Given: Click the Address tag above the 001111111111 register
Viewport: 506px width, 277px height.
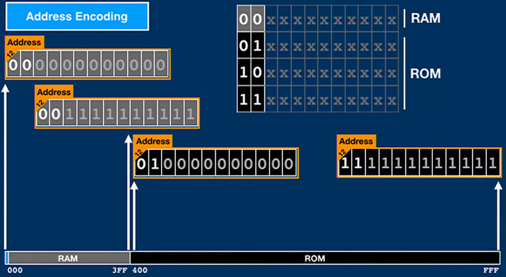Looking at the screenshot, I should tap(54, 92).
